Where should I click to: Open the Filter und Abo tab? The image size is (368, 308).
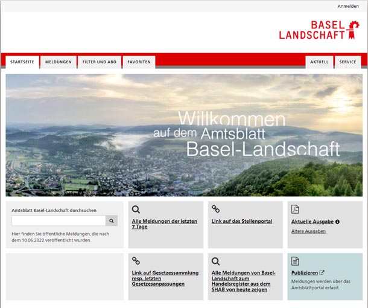pyautogui.click(x=100, y=62)
